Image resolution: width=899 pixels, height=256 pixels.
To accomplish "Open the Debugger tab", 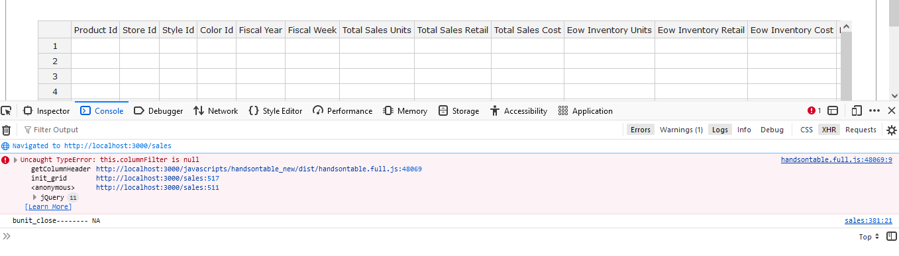I will [158, 111].
